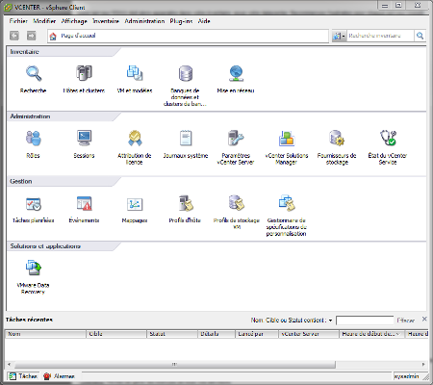Open vCenter Solutions Manager

[287, 139]
